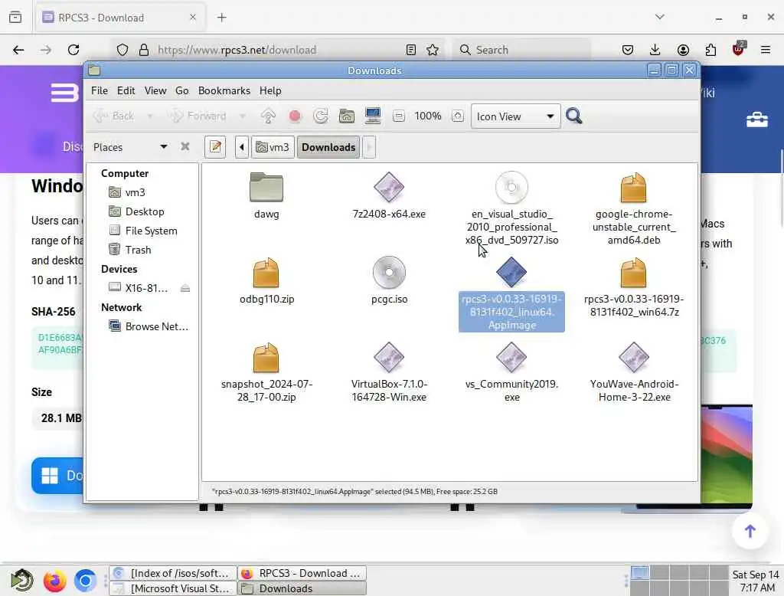The image size is (784, 596).
Task: Open Firefox downloads panel
Action: tap(655, 50)
